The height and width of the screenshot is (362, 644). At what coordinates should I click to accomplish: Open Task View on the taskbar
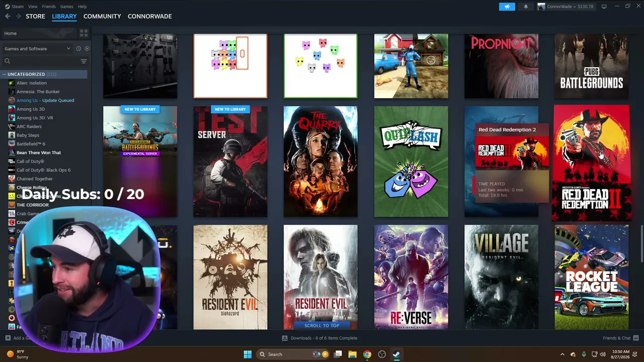click(338, 354)
